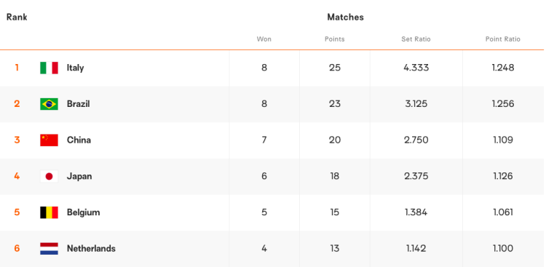The width and height of the screenshot is (546, 267).
Task: Open the Netherlands team name
Action: 91,249
